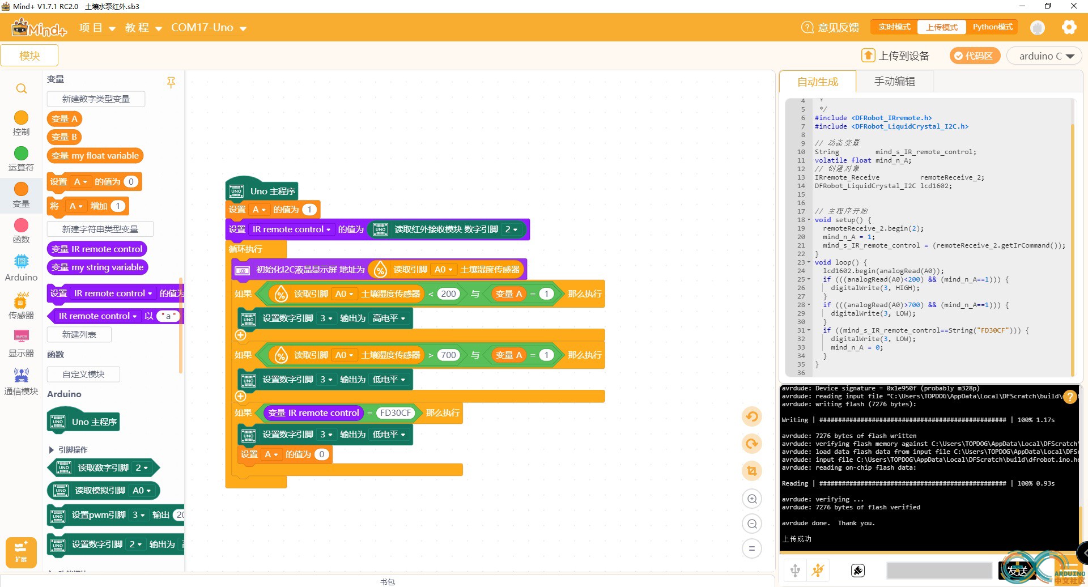This screenshot has width=1088, height=587.
Task: Select the 显示器 (Display) category
Action: (21, 344)
